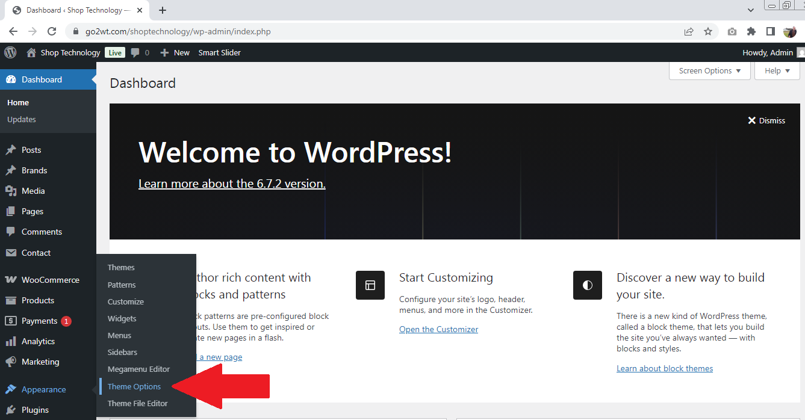Click the Live status badge
Image resolution: width=805 pixels, height=420 pixels.
(114, 52)
